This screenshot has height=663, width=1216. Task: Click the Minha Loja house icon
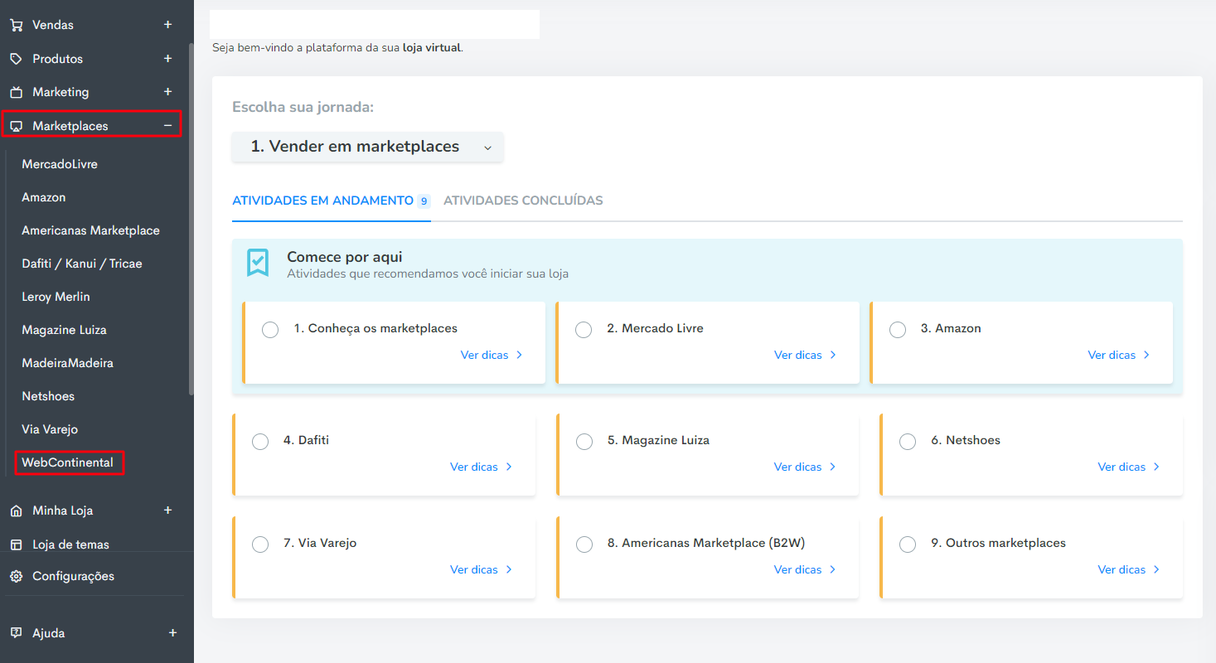(x=16, y=511)
